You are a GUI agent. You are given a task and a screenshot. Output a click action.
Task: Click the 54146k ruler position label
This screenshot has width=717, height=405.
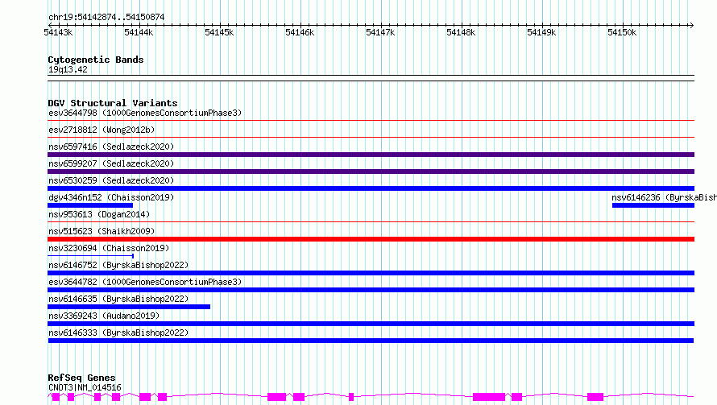tap(300, 32)
